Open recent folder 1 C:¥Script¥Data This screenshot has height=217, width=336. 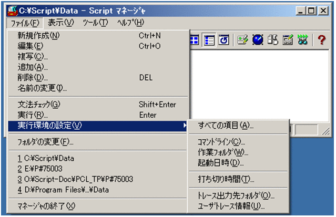coord(98,158)
